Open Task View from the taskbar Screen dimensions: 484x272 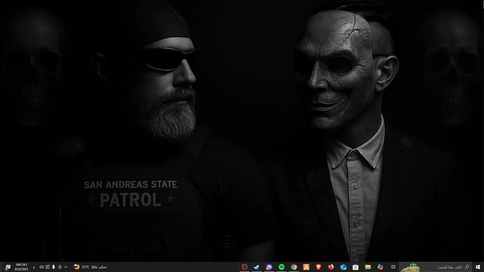coord(393,267)
